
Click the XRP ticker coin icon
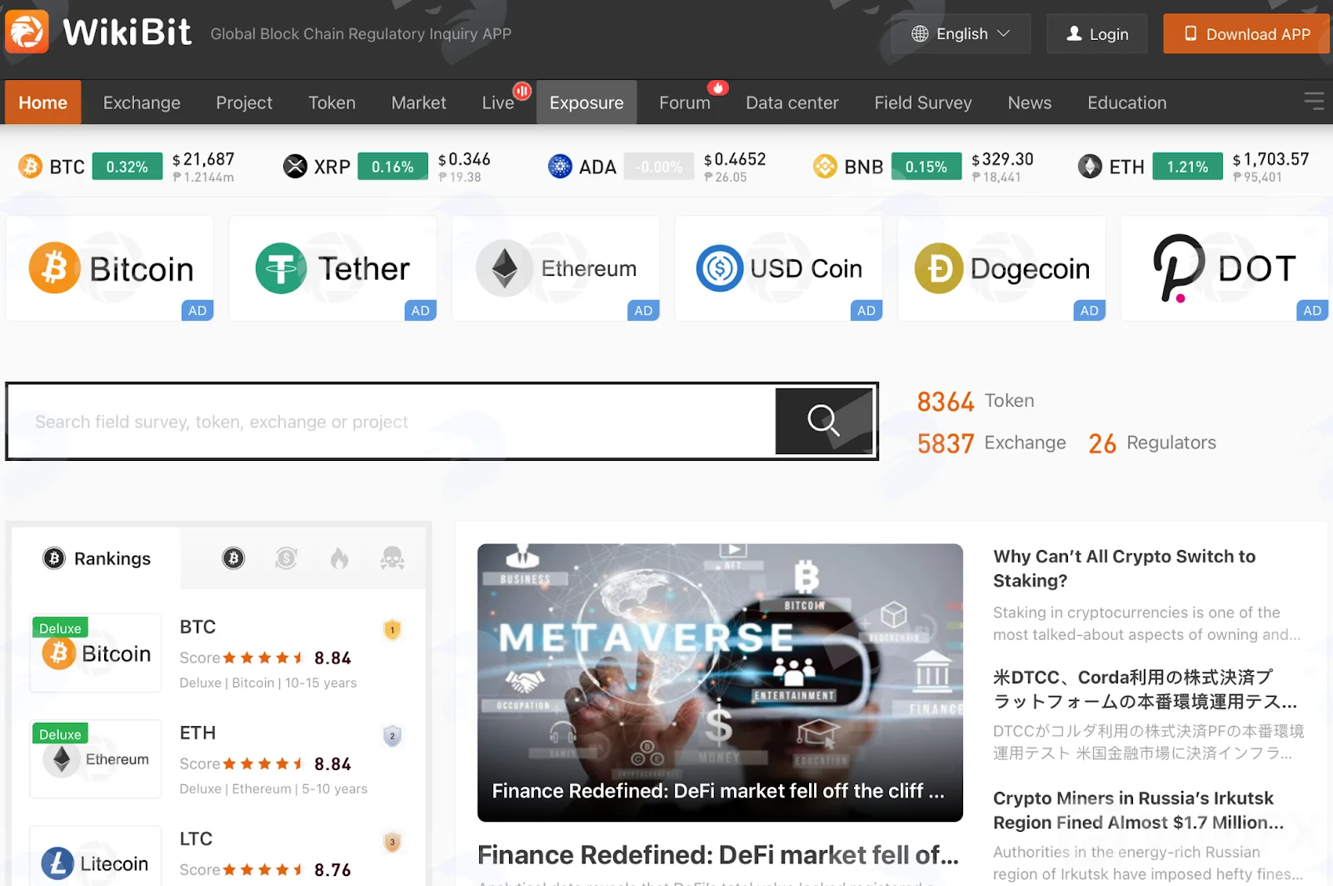tap(295, 167)
